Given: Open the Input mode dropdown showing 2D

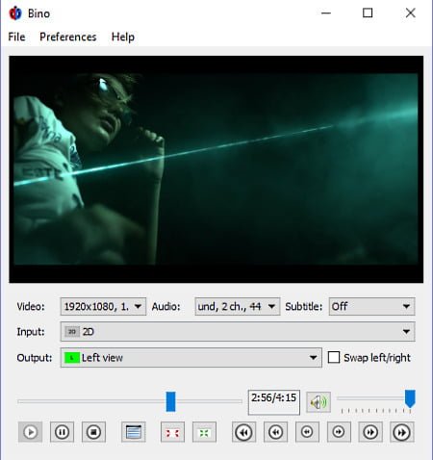Looking at the screenshot, I should tap(238, 332).
